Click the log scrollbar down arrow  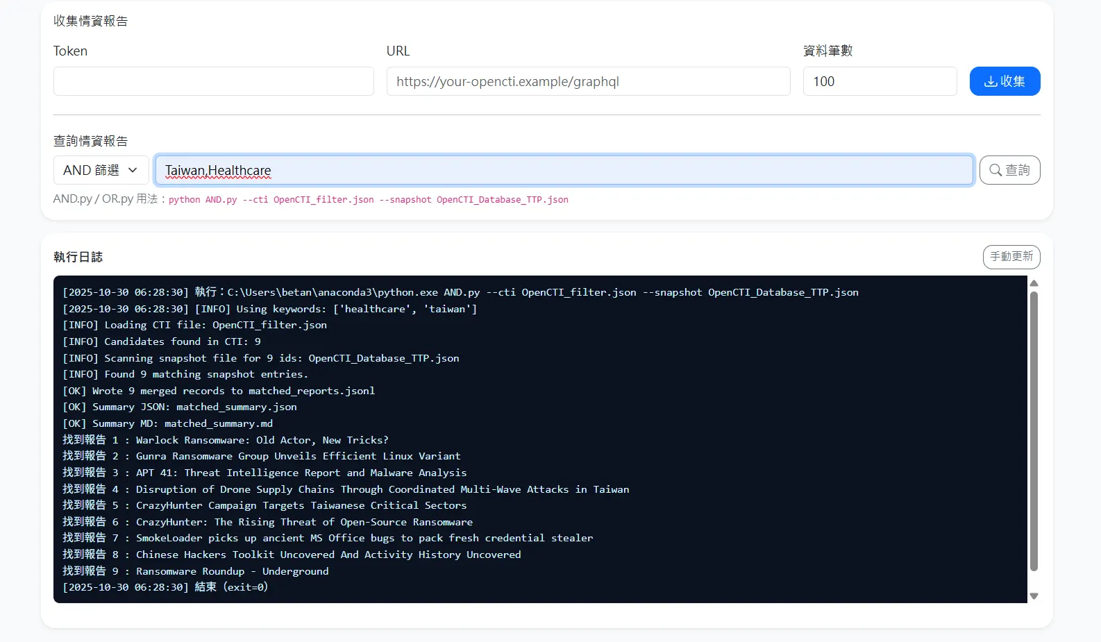pyautogui.click(x=1034, y=596)
